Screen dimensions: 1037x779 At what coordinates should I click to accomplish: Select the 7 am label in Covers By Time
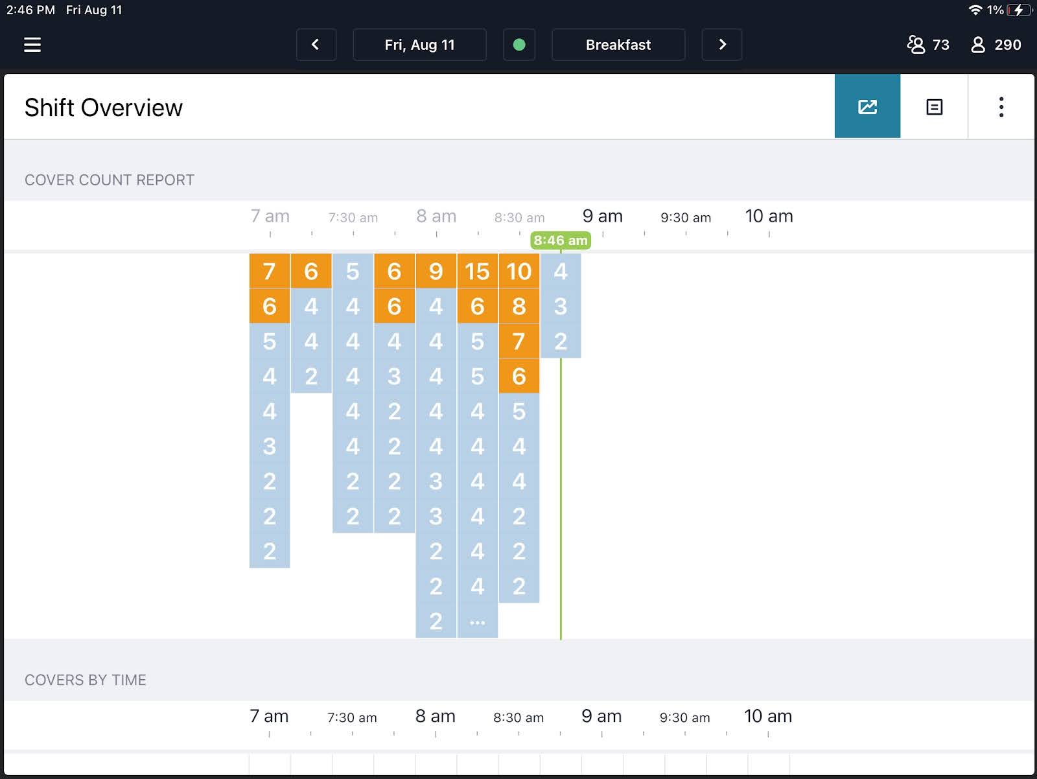coord(269,716)
